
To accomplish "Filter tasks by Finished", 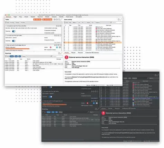I will click(x=23, y=22).
